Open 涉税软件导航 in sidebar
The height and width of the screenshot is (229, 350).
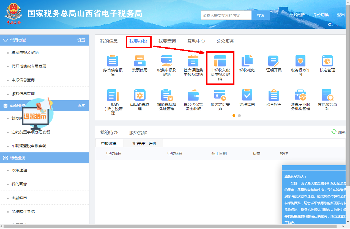(23, 211)
